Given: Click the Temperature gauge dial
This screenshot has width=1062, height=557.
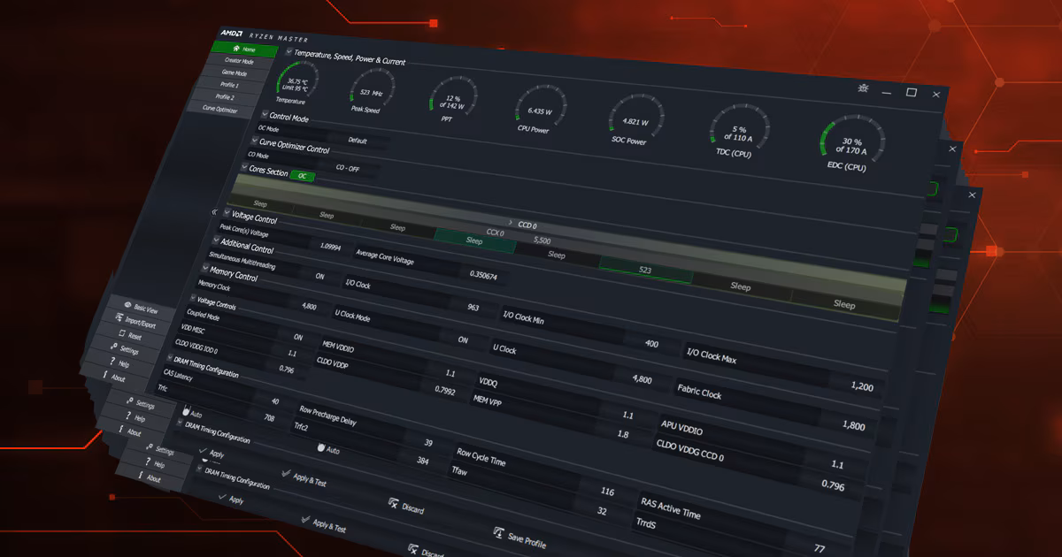Looking at the screenshot, I should tap(298, 84).
